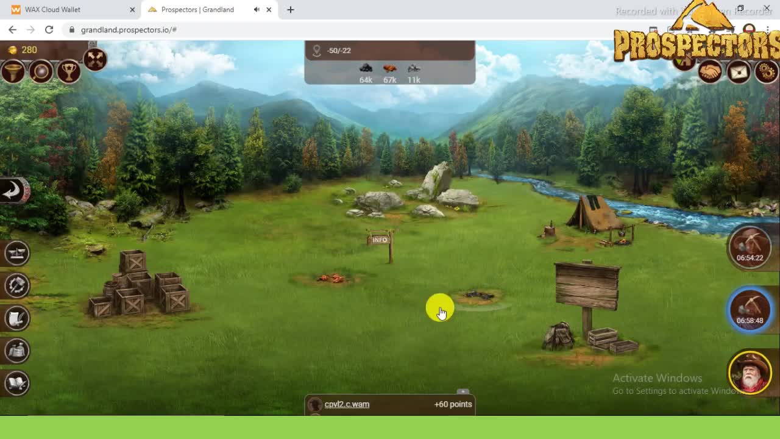Toggle fullscreen with the crossed-arrows icon
This screenshot has height=439, width=780.
[95, 60]
